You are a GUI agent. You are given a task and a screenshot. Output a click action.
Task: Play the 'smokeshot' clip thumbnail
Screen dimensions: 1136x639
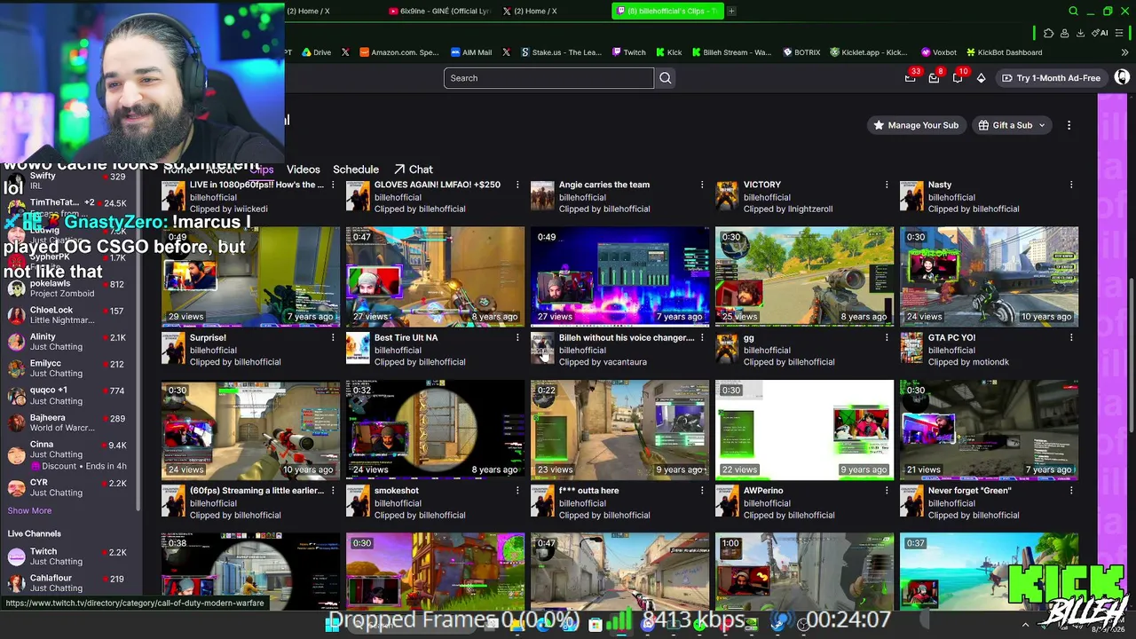point(435,430)
